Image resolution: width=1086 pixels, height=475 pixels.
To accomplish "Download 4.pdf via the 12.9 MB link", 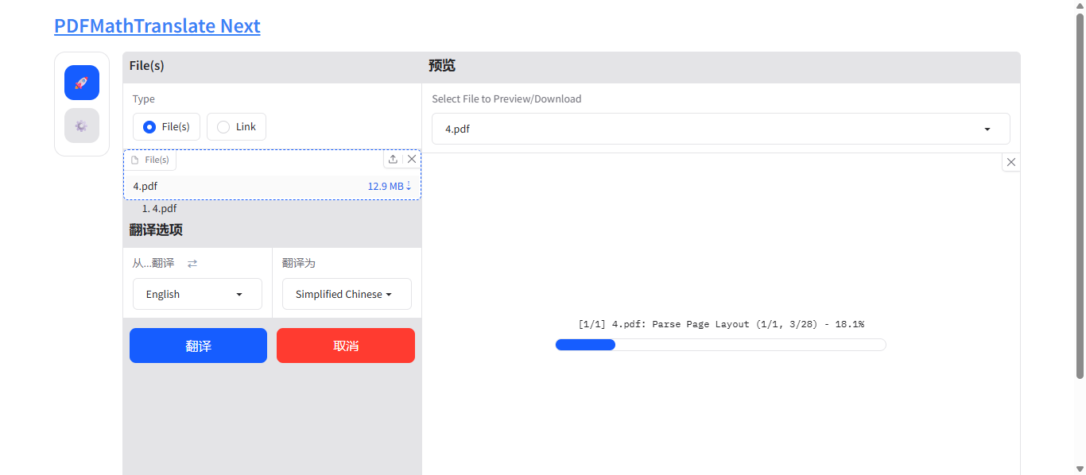I will click(x=390, y=186).
